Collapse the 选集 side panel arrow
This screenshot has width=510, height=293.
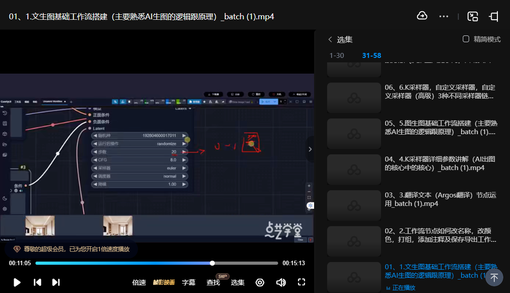pyautogui.click(x=310, y=149)
